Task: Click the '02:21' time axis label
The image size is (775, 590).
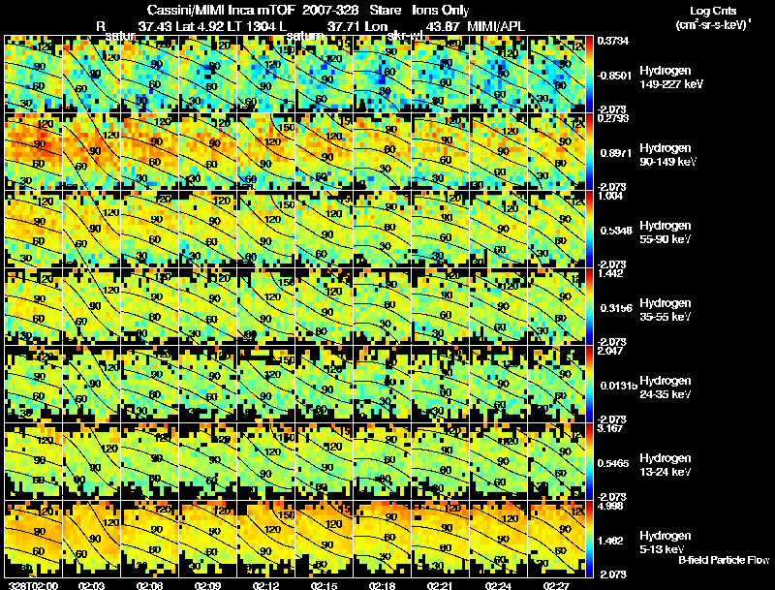Action: point(441,585)
